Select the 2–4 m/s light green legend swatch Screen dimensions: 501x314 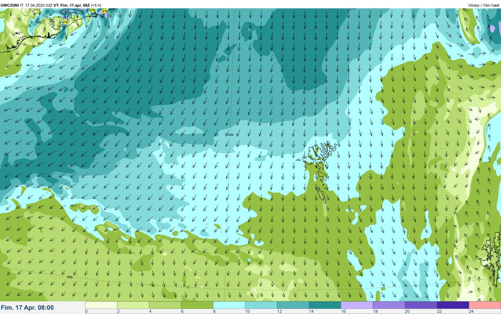133,305
